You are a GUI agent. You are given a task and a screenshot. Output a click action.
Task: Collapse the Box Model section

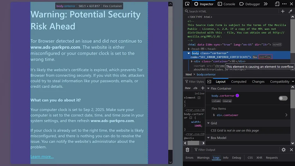tap(208, 138)
